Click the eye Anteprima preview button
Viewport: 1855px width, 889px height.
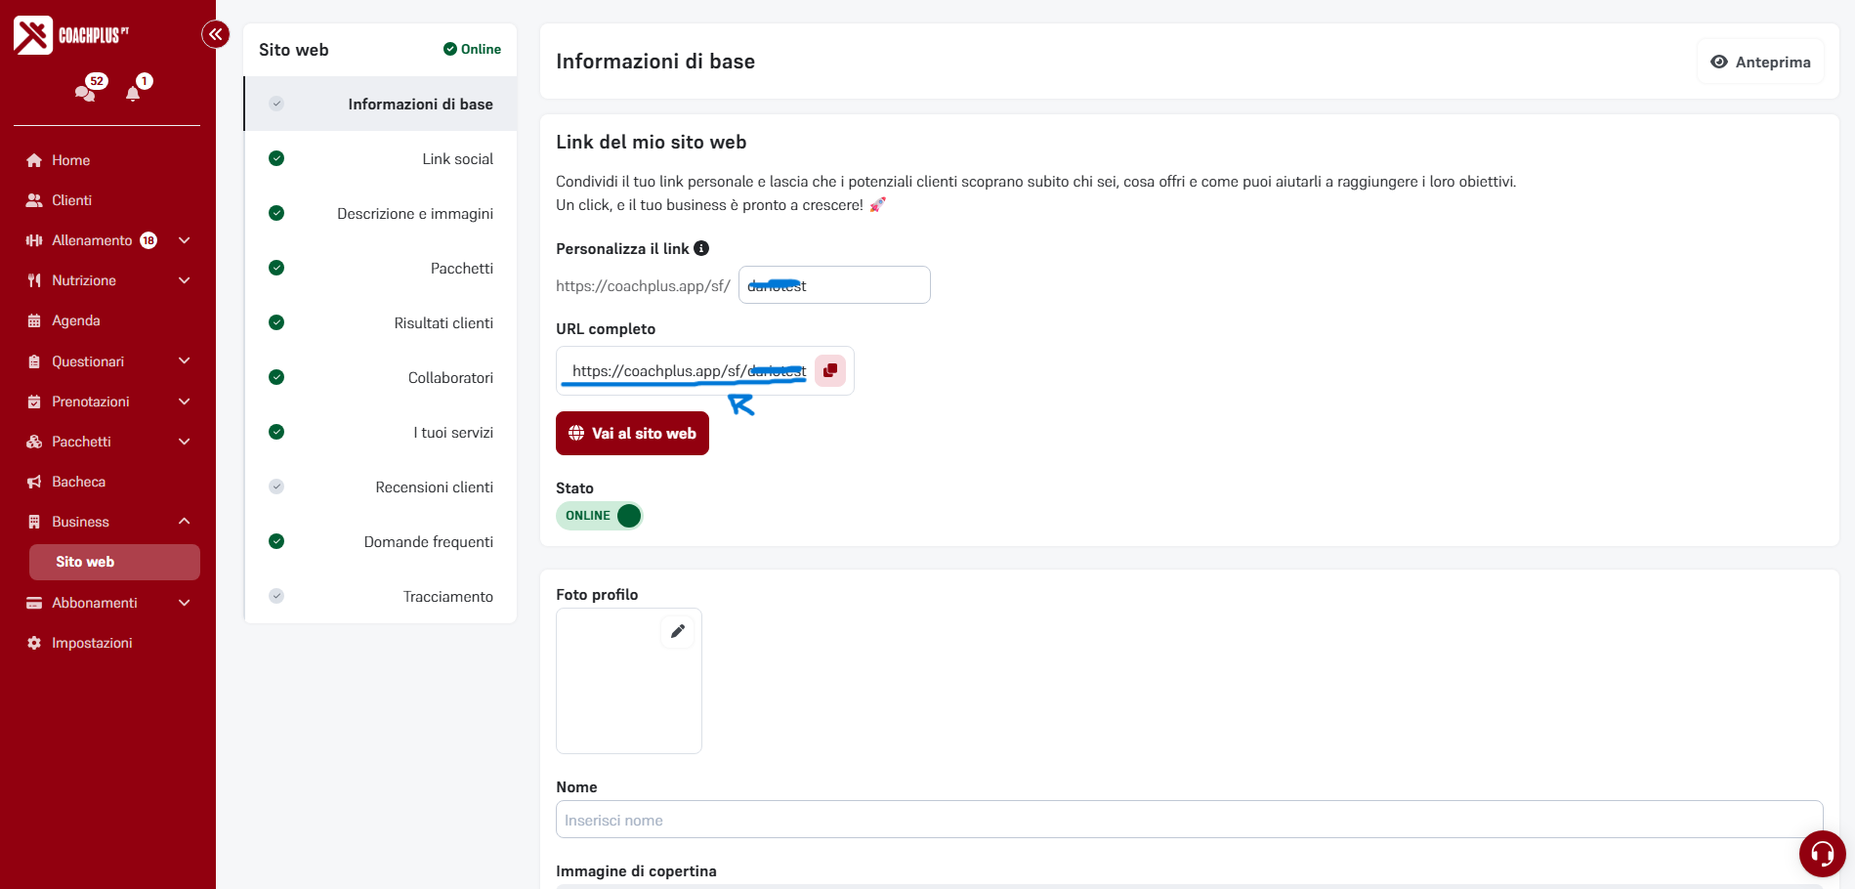(x=1760, y=62)
